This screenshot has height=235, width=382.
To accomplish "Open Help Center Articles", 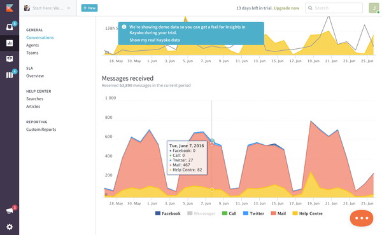I will point(33,107).
